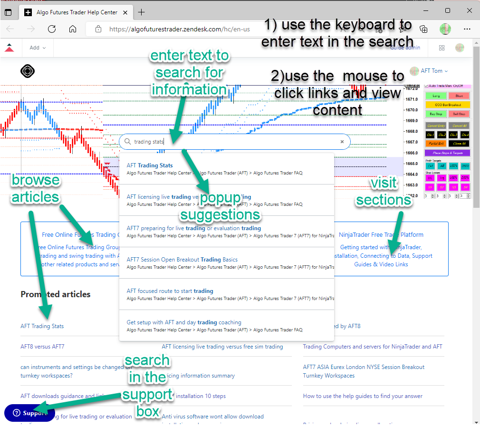Open the AFT downloads guidance article

click(x=63, y=396)
